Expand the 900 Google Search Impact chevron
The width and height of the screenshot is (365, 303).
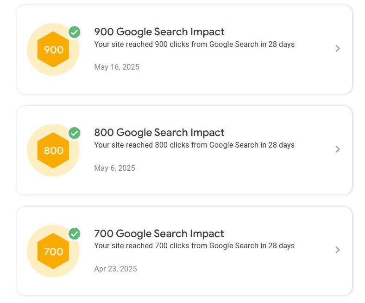pos(338,48)
